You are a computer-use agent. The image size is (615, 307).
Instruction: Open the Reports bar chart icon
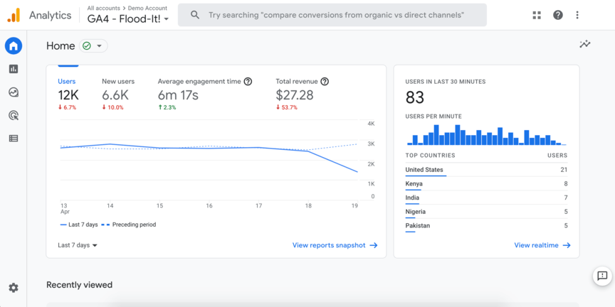(14, 69)
